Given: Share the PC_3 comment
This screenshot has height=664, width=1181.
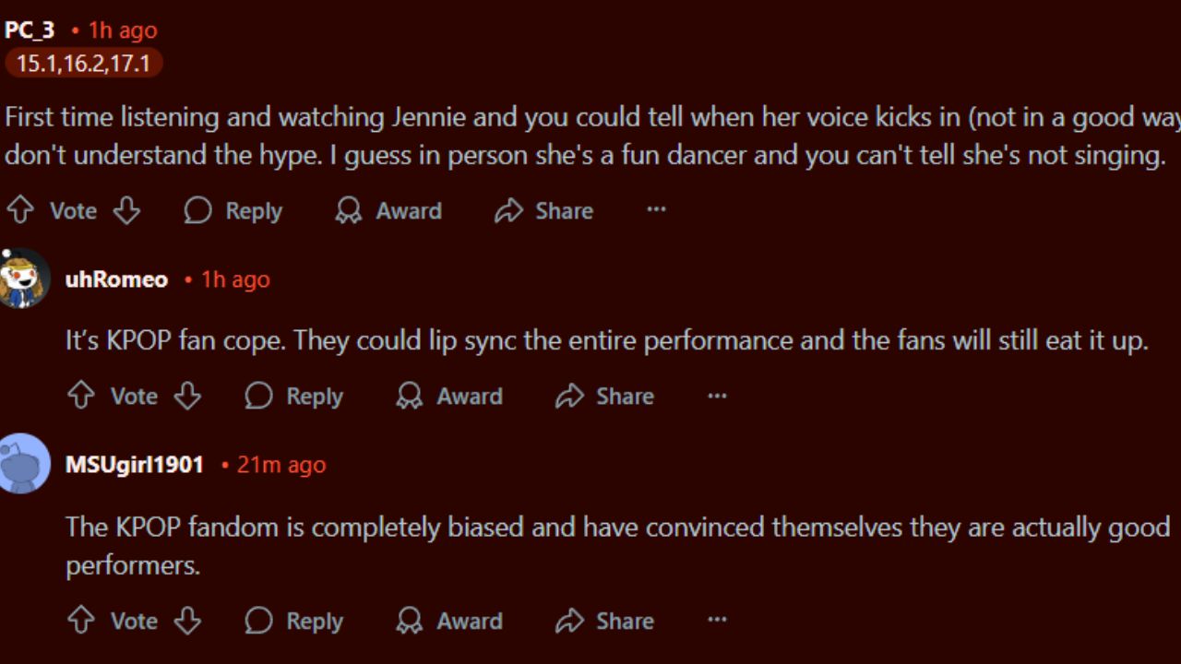Looking at the screenshot, I should 543,211.
